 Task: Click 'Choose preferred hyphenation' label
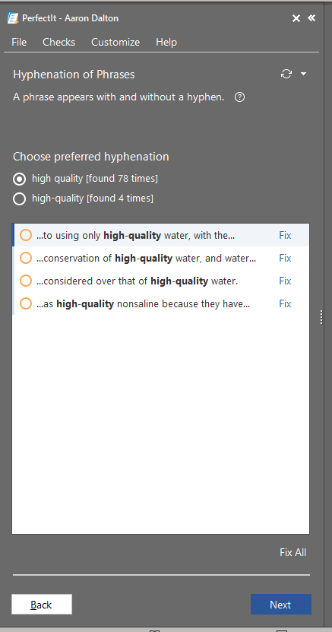click(91, 157)
